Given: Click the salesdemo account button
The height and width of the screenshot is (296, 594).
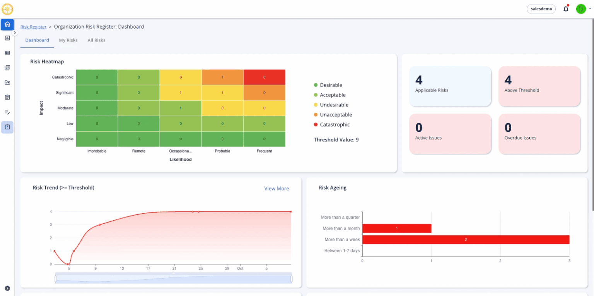Looking at the screenshot, I should click(x=541, y=9).
